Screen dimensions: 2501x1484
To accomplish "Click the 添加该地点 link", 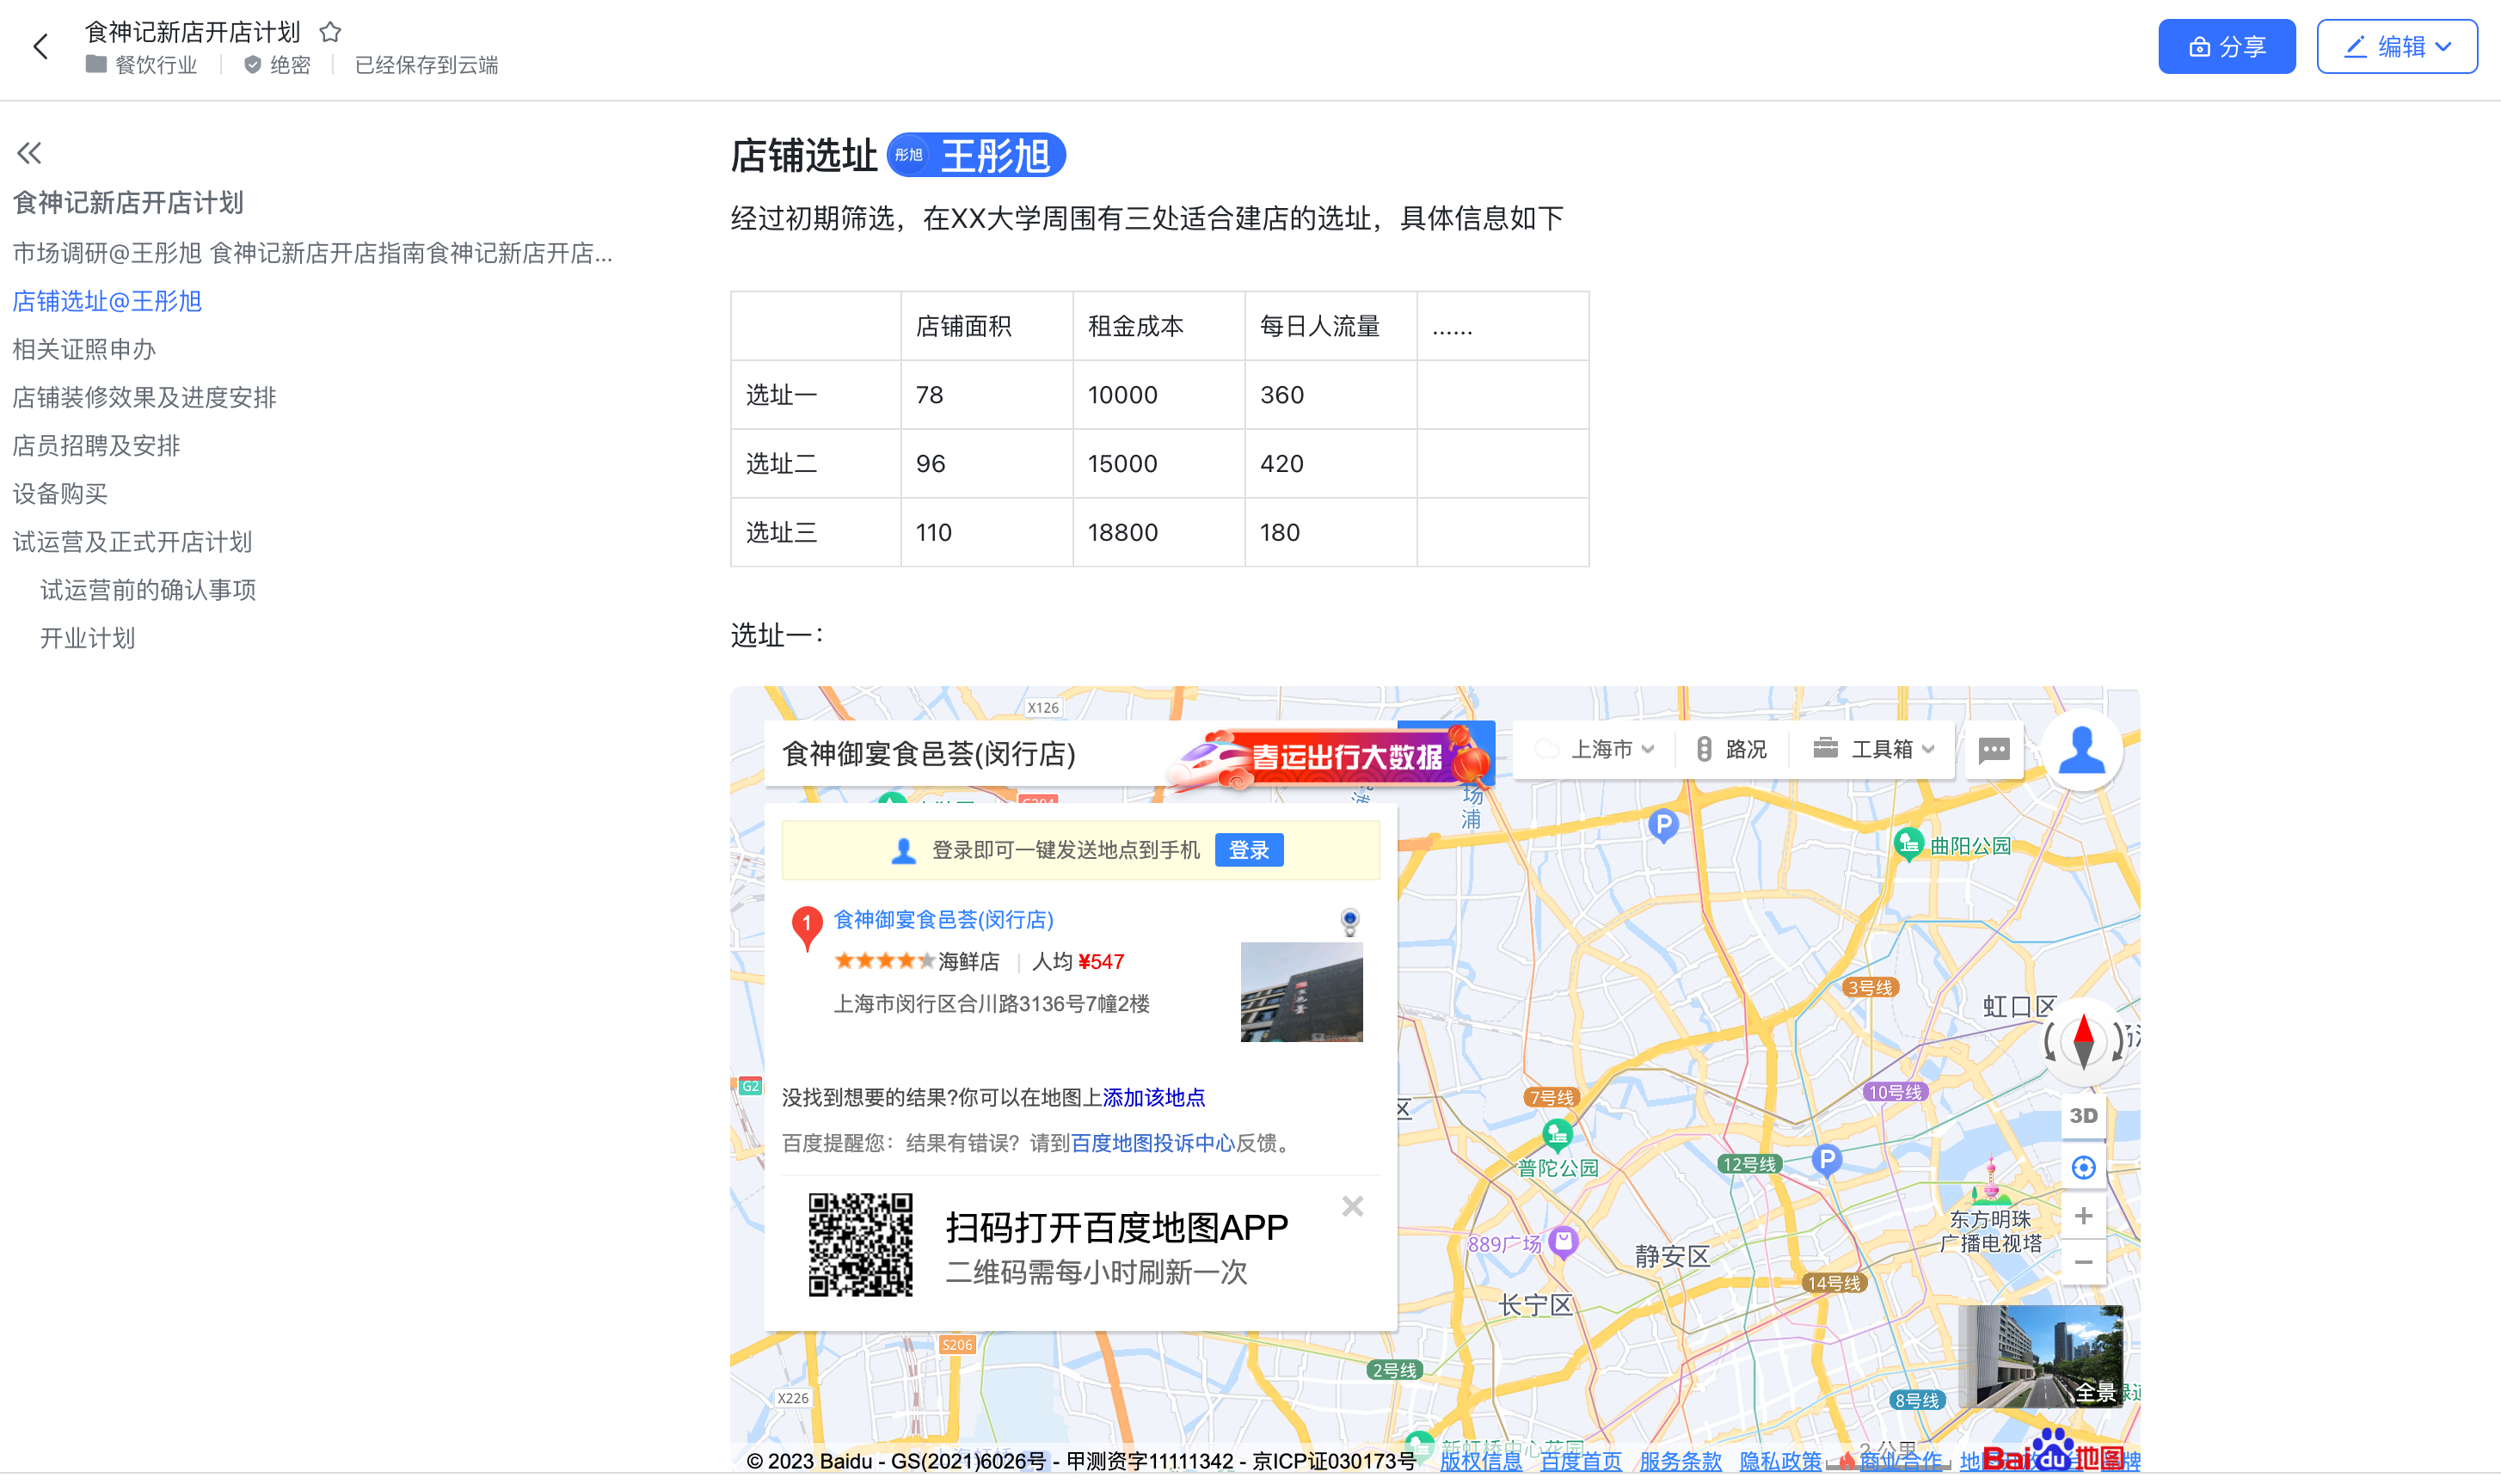I will (x=1153, y=1097).
